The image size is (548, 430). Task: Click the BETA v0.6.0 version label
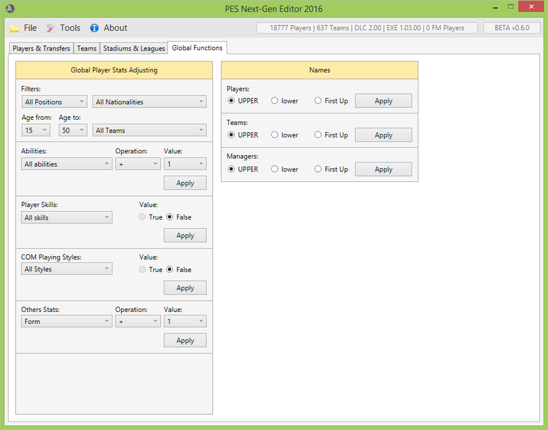(x=512, y=28)
